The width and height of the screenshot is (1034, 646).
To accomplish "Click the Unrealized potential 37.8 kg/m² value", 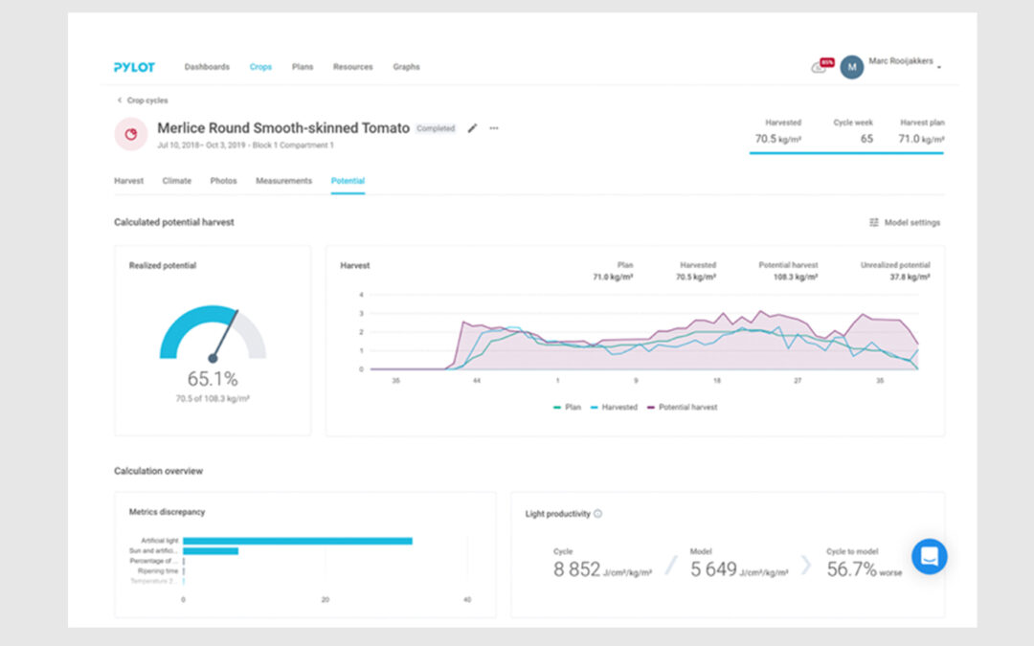I will tap(910, 278).
